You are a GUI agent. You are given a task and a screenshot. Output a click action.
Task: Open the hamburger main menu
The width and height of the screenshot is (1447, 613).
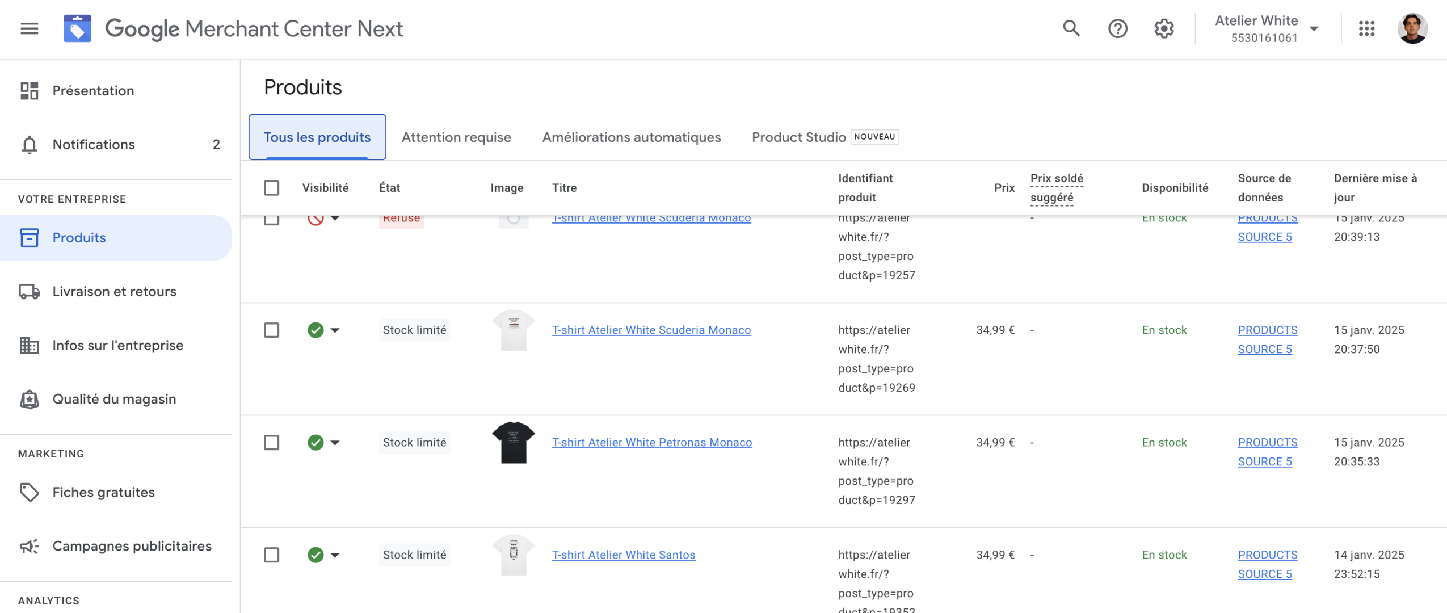pos(29,28)
